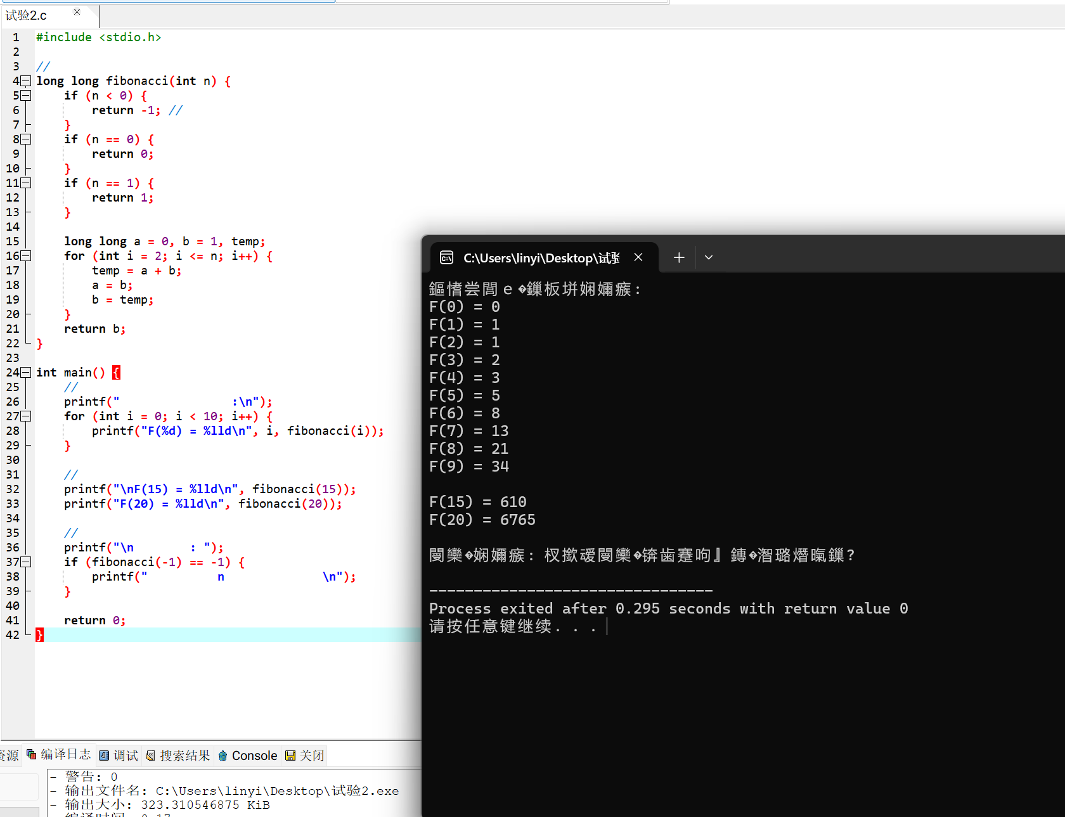Click the #include <stdio.h> line

pyautogui.click(x=99, y=37)
